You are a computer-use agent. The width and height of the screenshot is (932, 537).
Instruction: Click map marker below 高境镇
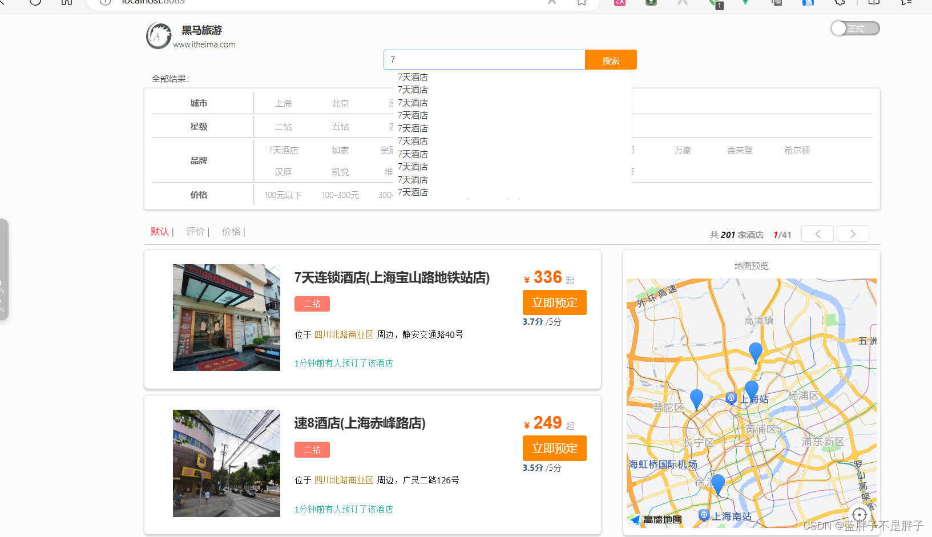[756, 352]
